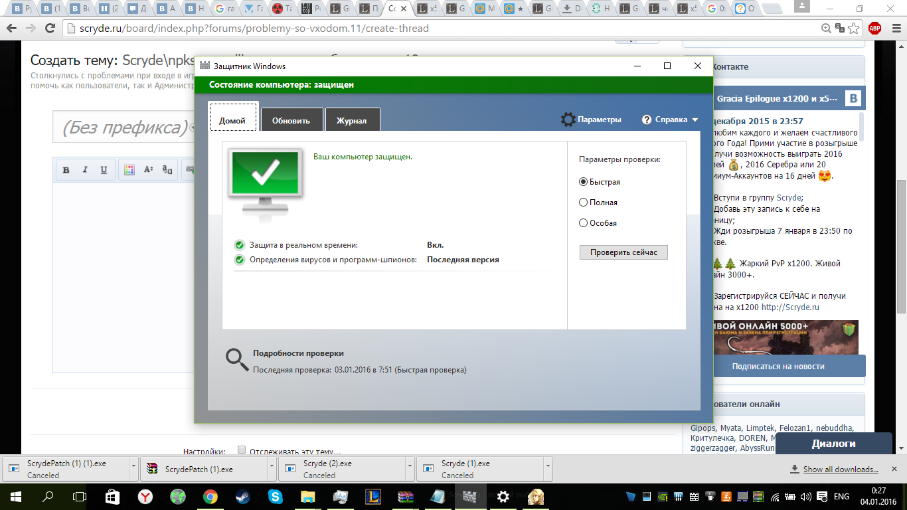Toggle Underline formatting in the editor toolbar

[x=104, y=170]
